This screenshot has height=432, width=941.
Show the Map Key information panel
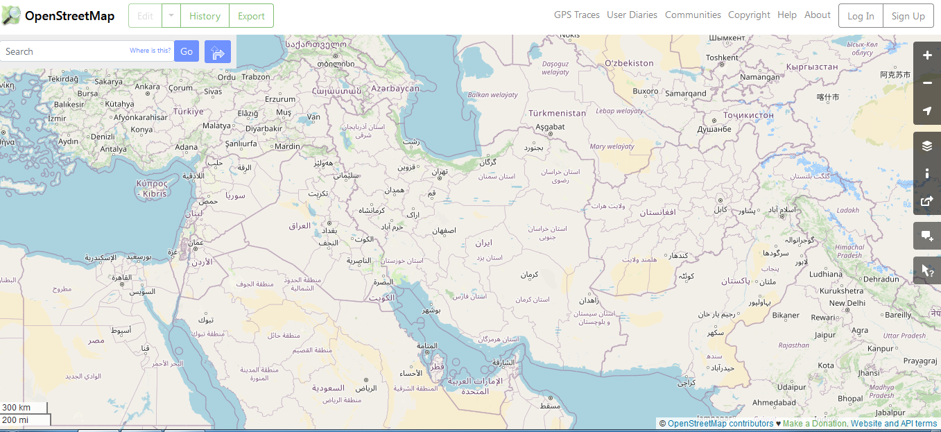click(927, 173)
